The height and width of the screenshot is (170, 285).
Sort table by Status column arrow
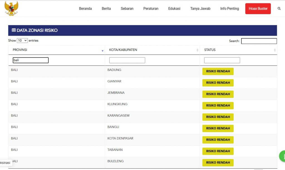pos(275,50)
